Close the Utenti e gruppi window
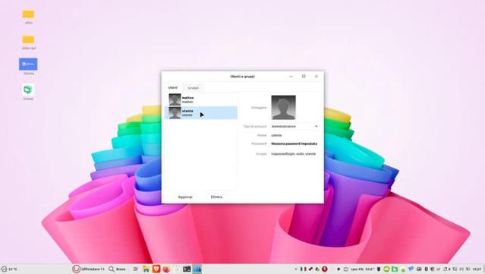Viewport: 485px width, 274px height. 316,77
